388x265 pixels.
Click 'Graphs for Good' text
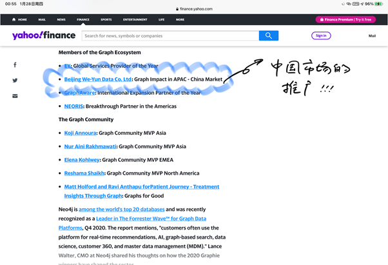[144, 196]
